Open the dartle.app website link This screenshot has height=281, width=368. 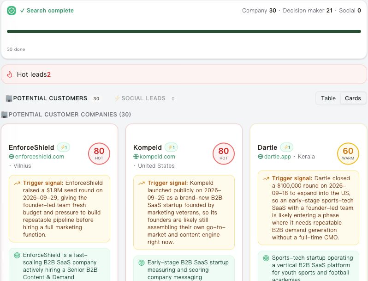(278, 156)
